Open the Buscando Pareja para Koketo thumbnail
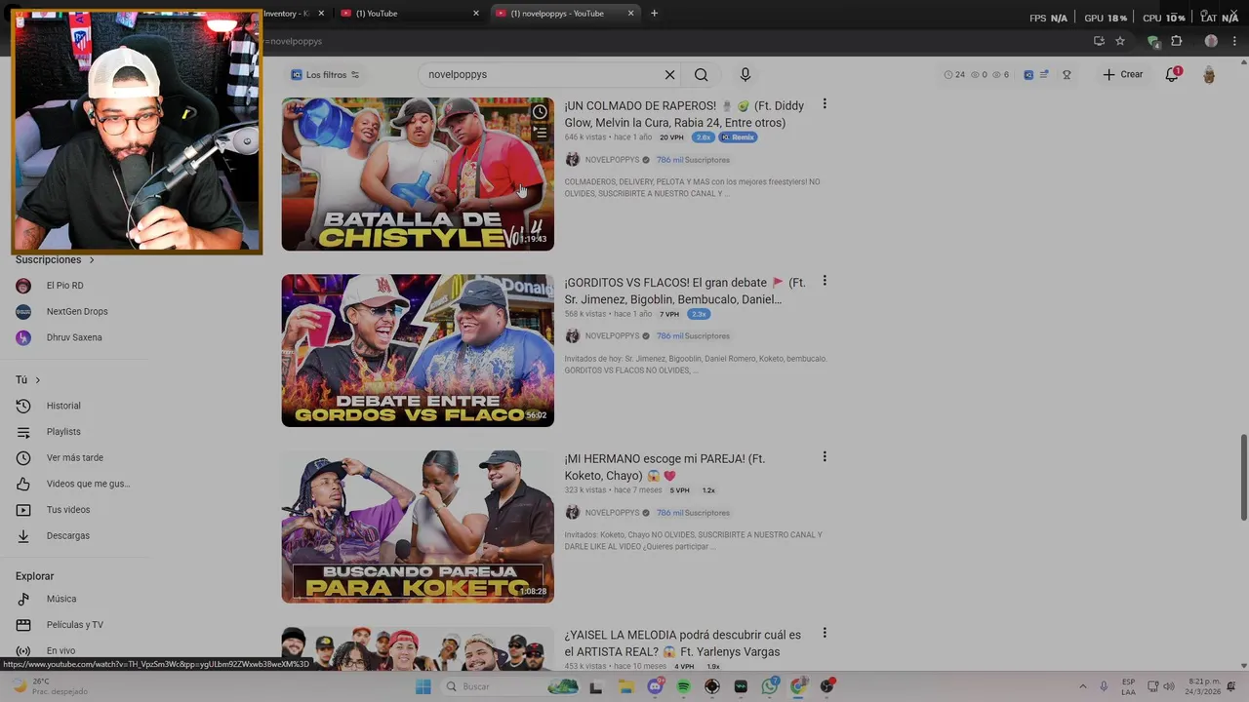1249x702 pixels. tap(418, 526)
